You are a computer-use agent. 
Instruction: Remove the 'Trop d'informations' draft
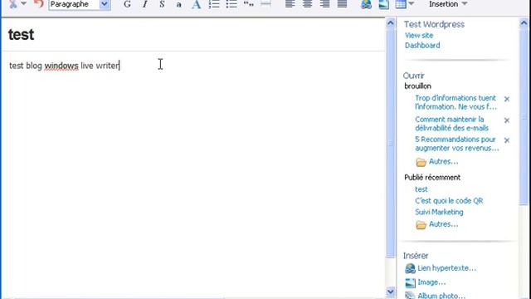507,99
